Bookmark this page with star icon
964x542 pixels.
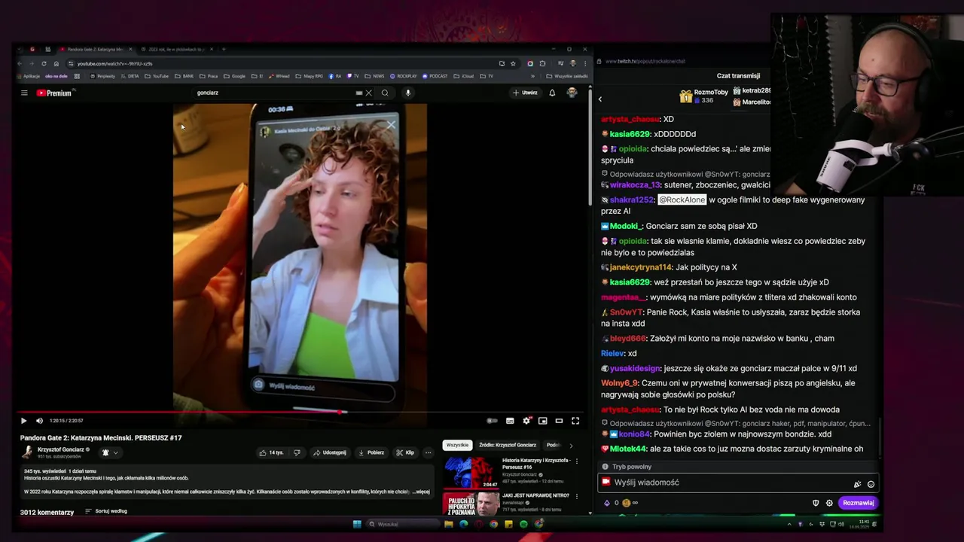click(513, 63)
